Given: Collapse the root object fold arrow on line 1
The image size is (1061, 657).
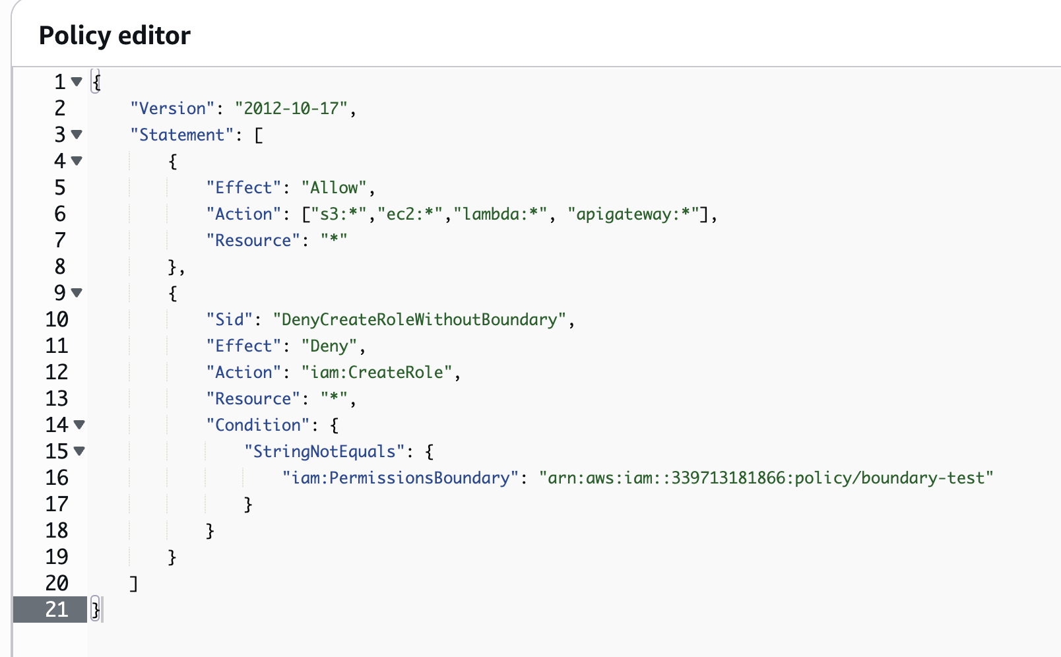Looking at the screenshot, I should (x=77, y=82).
